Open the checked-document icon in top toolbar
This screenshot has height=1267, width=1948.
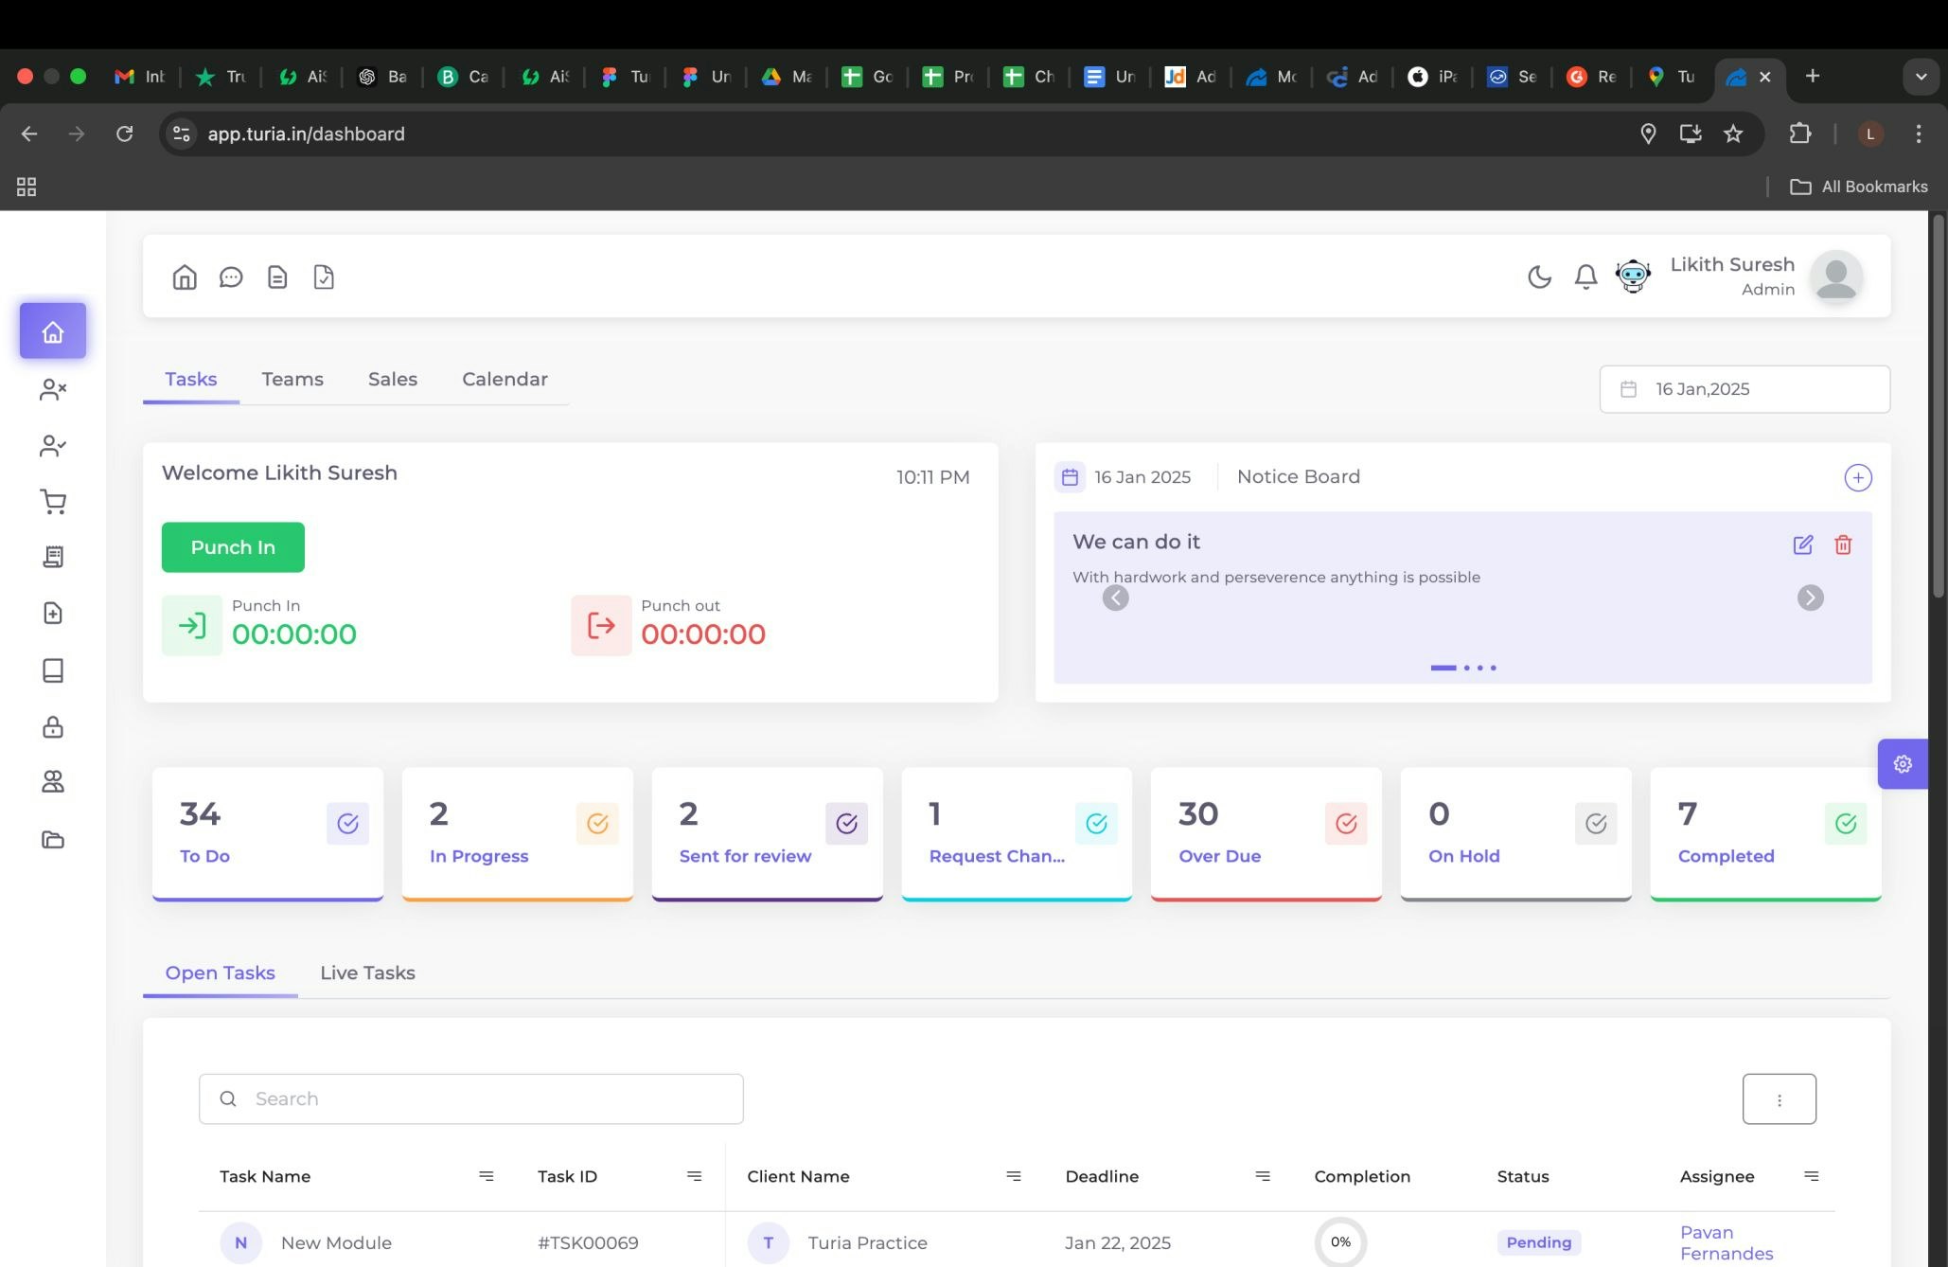click(324, 277)
